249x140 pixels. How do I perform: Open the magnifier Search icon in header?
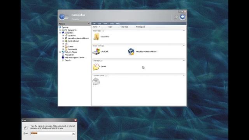tap(176, 17)
